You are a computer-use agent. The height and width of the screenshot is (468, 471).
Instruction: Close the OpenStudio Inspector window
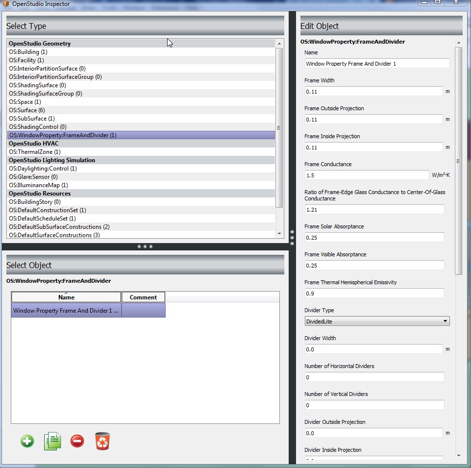tap(456, 2)
